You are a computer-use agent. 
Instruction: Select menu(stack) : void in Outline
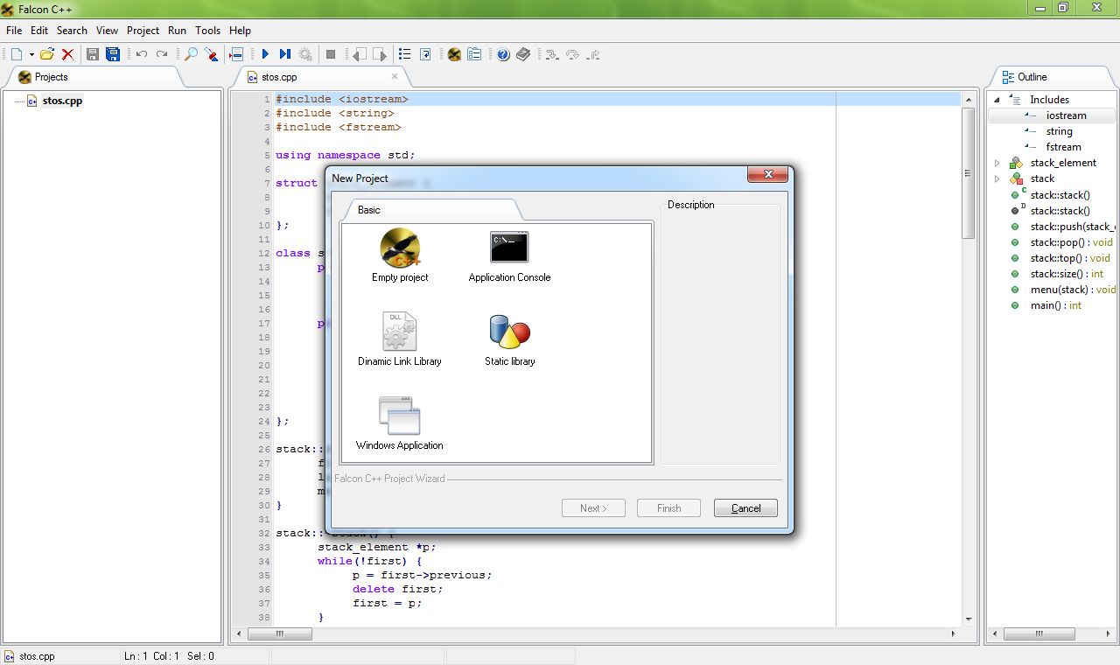(1073, 290)
